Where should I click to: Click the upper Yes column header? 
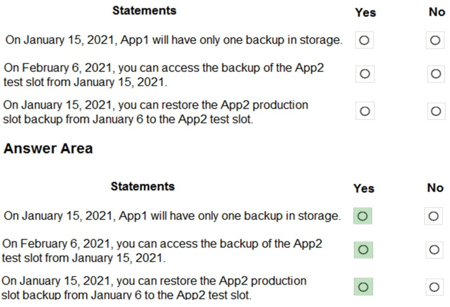coord(365,13)
